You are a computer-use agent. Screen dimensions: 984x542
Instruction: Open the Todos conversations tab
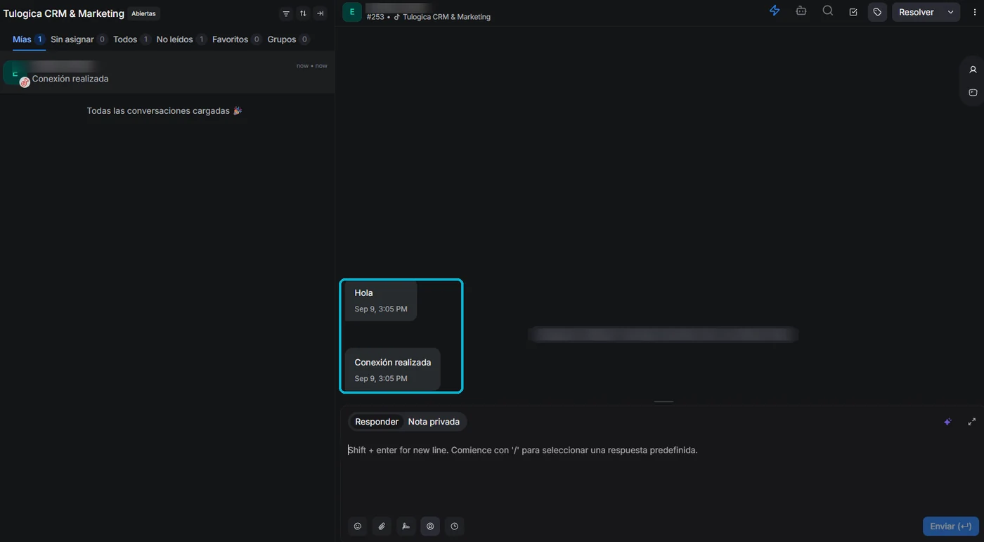pos(131,39)
